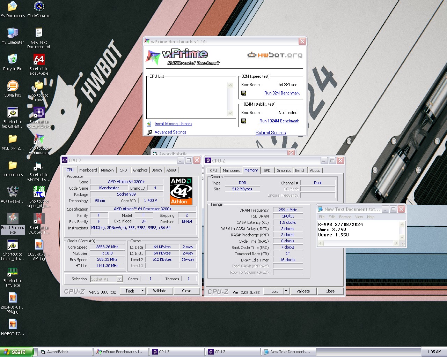Click DRAM Frequency value field
The height and width of the screenshot is (357, 447).
point(288,210)
